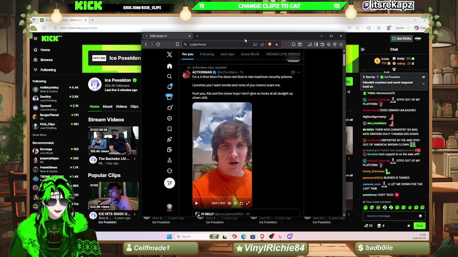Open SNEAKO LOVE SPEECH tab on X
The height and width of the screenshot is (257, 458).
283,54
